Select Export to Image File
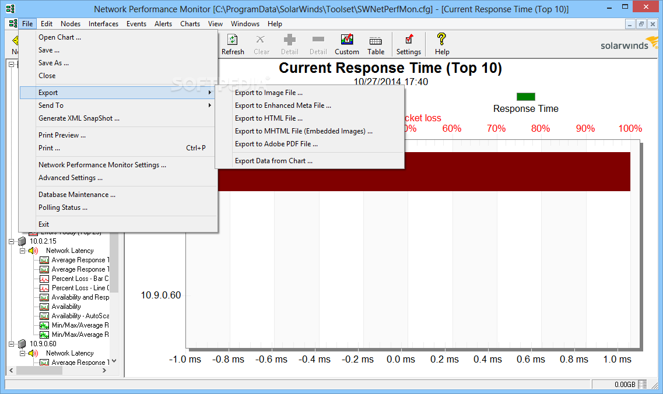This screenshot has height=394, width=663. pyautogui.click(x=310, y=93)
